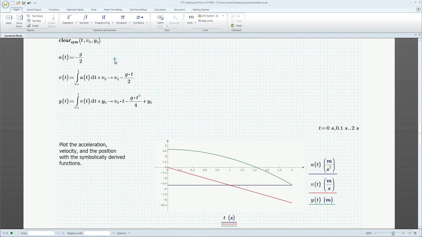
Task: Click the Save floppy disk icon
Action: coord(24,3)
